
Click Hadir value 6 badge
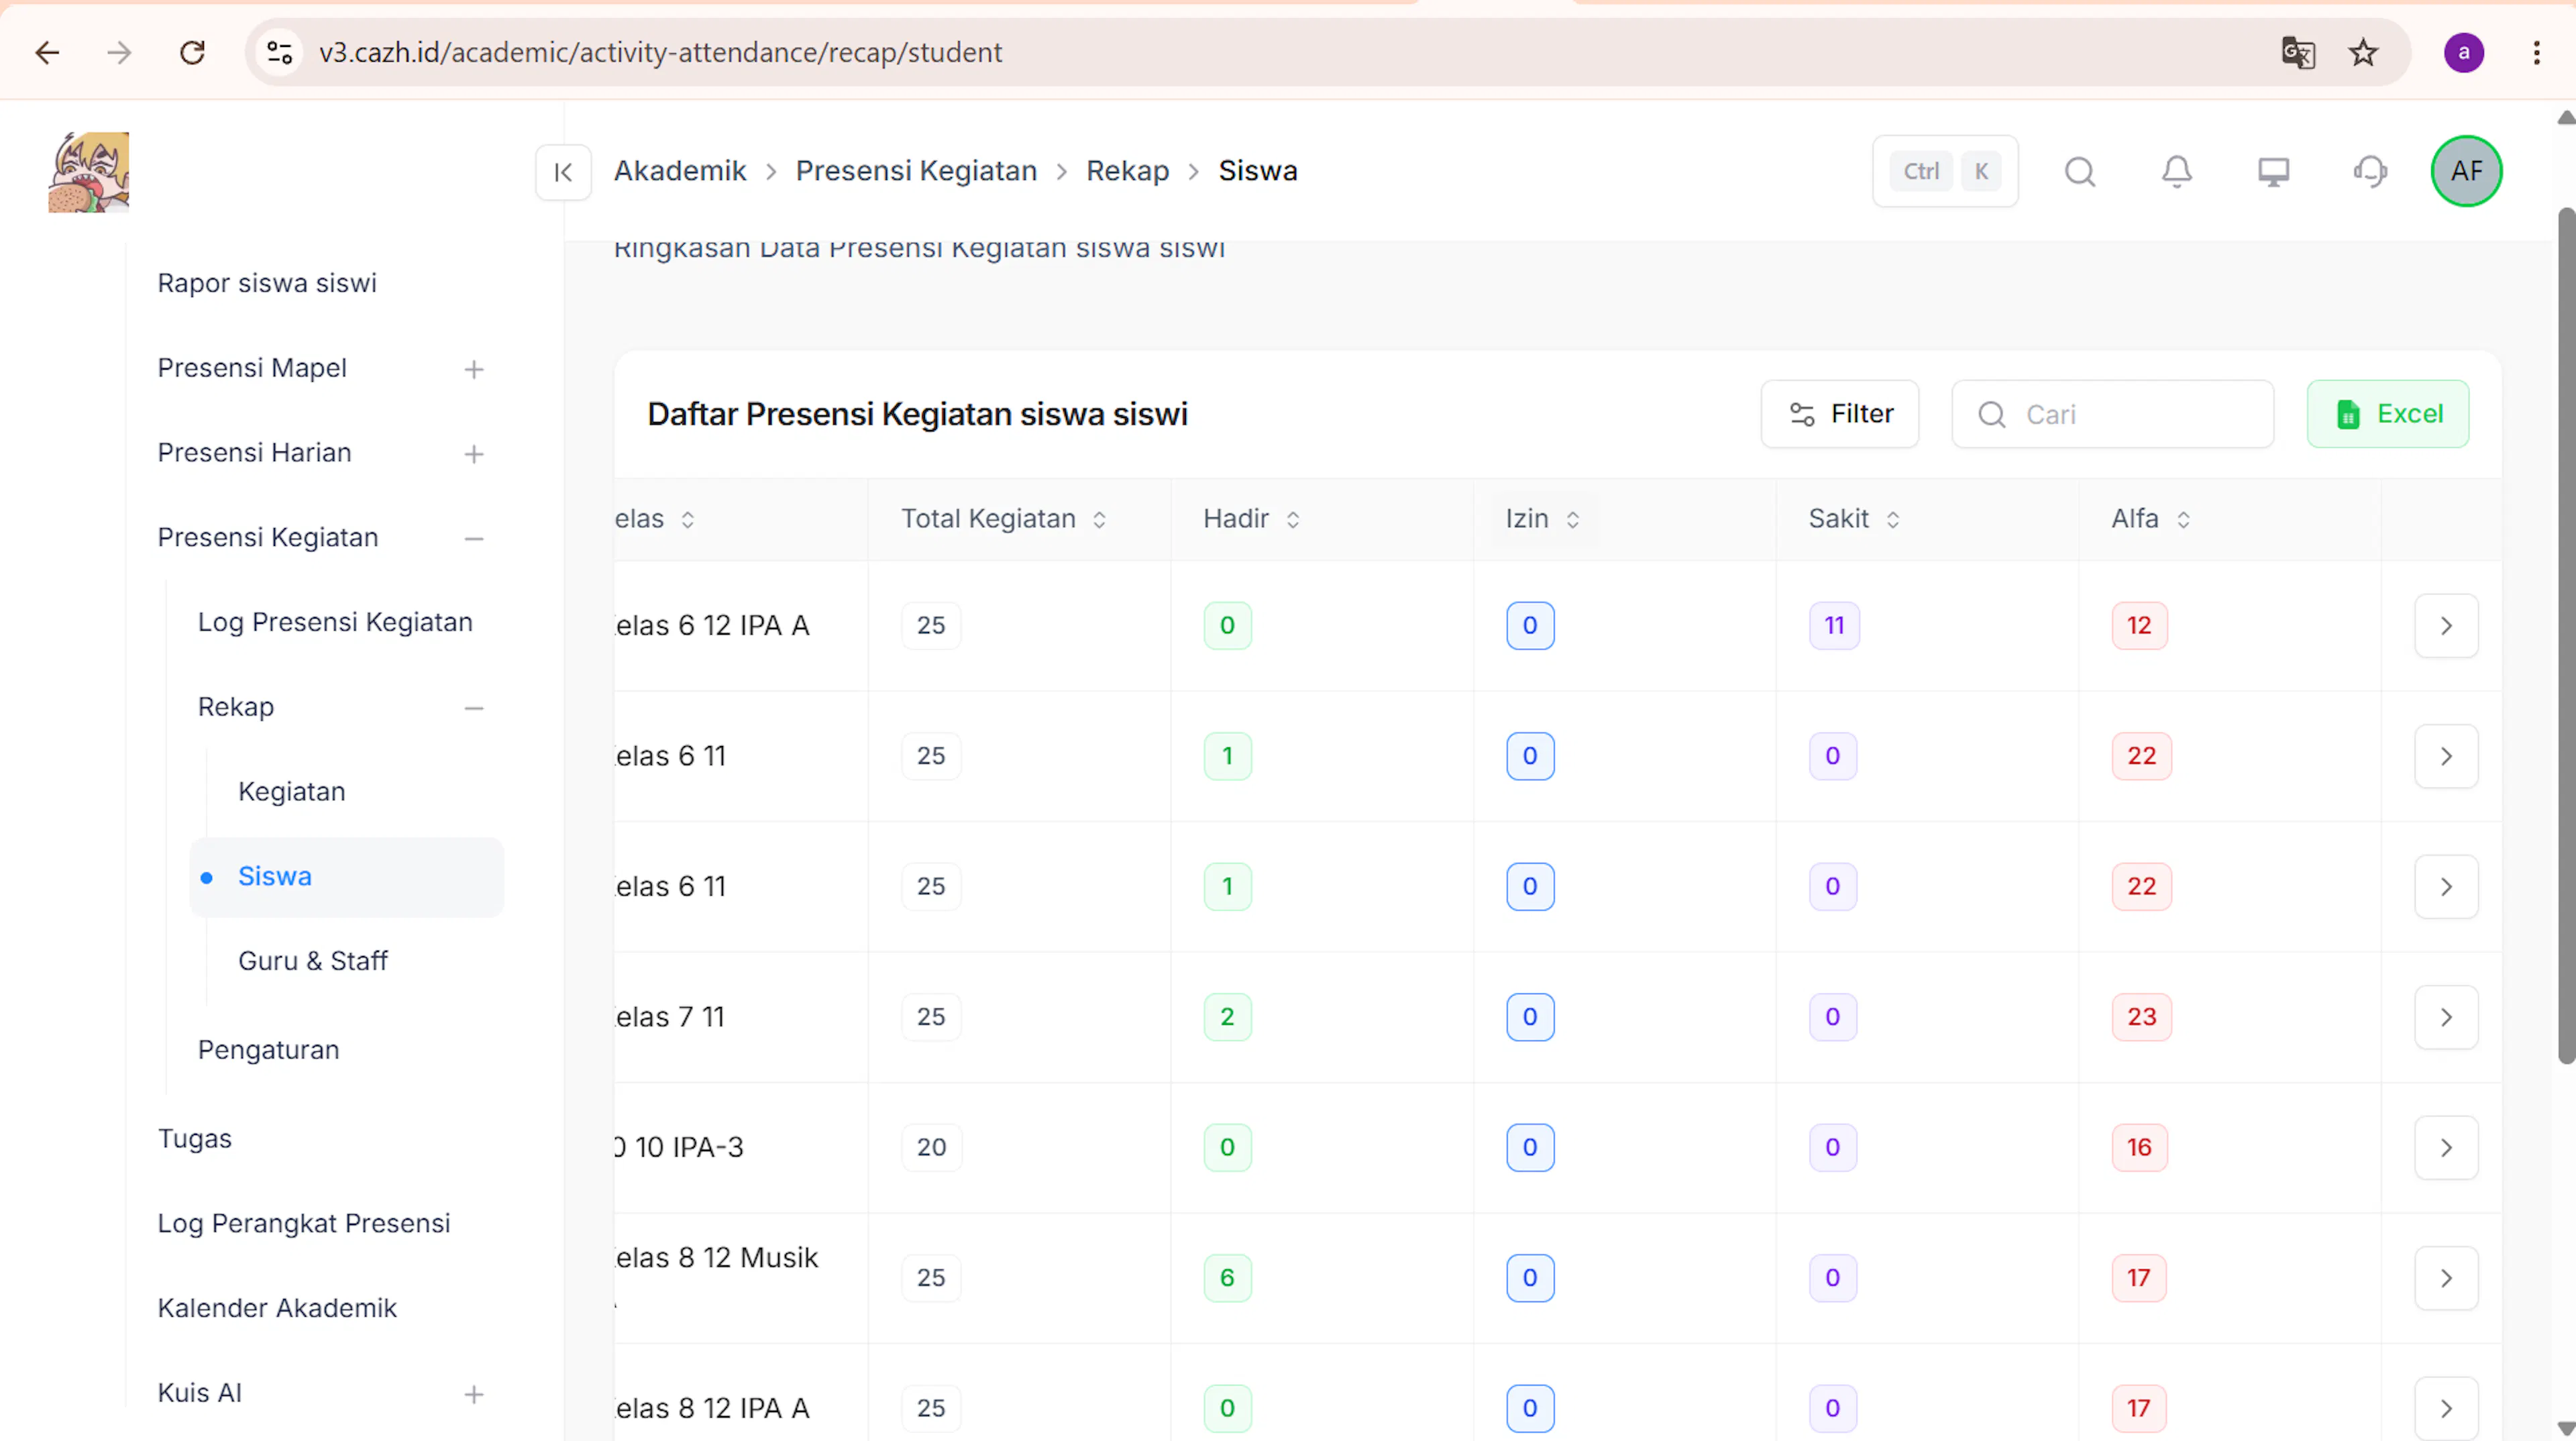click(1227, 1277)
